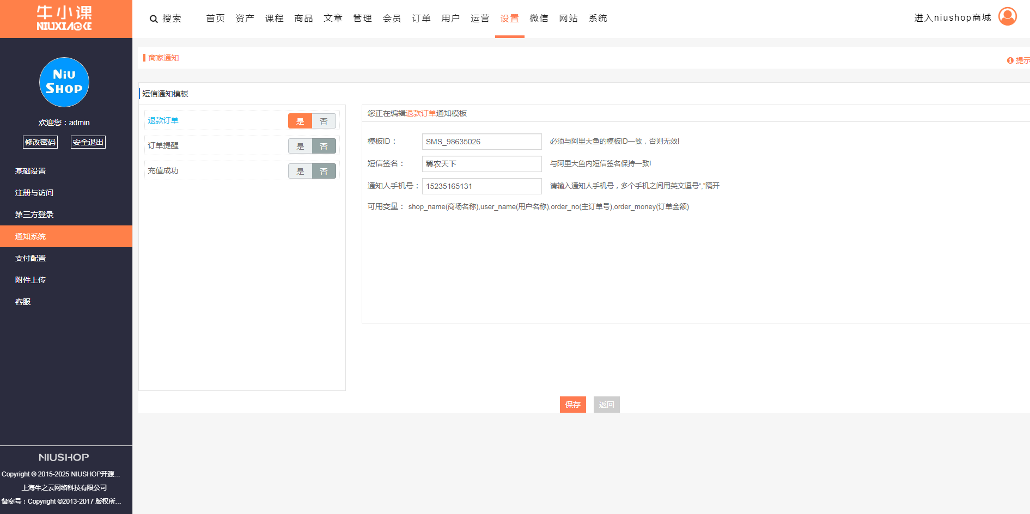
Task: Click the 返回 button
Action: tap(606, 405)
